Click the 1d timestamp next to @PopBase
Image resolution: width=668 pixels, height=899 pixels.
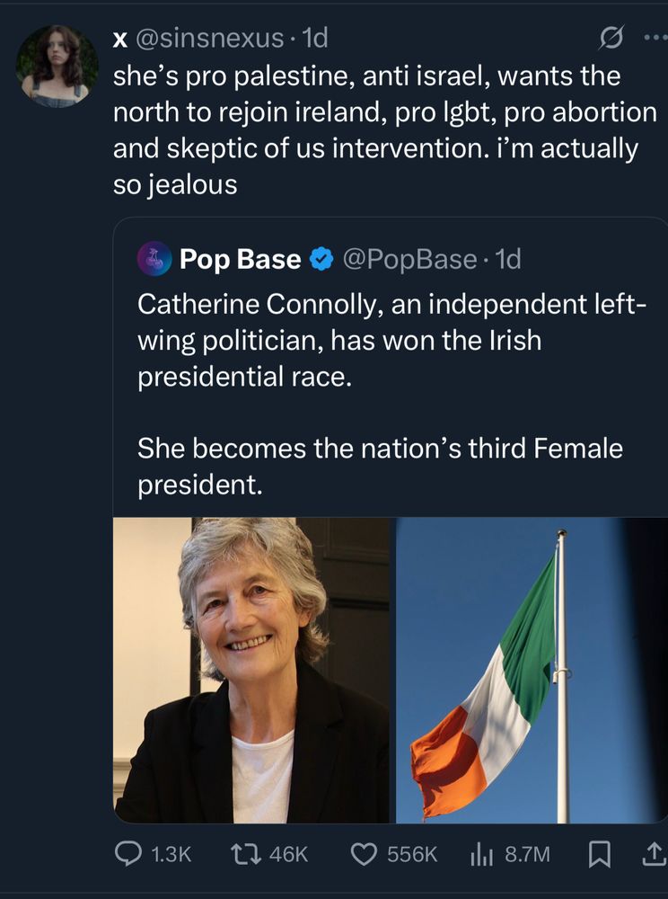click(x=508, y=260)
